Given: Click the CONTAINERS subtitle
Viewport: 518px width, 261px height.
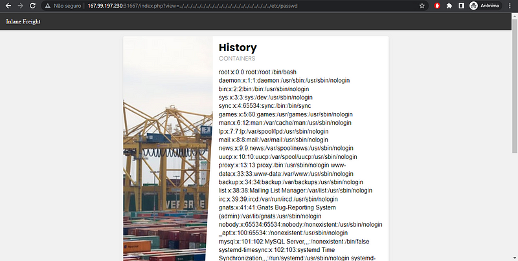Looking at the screenshot, I should 237,58.
